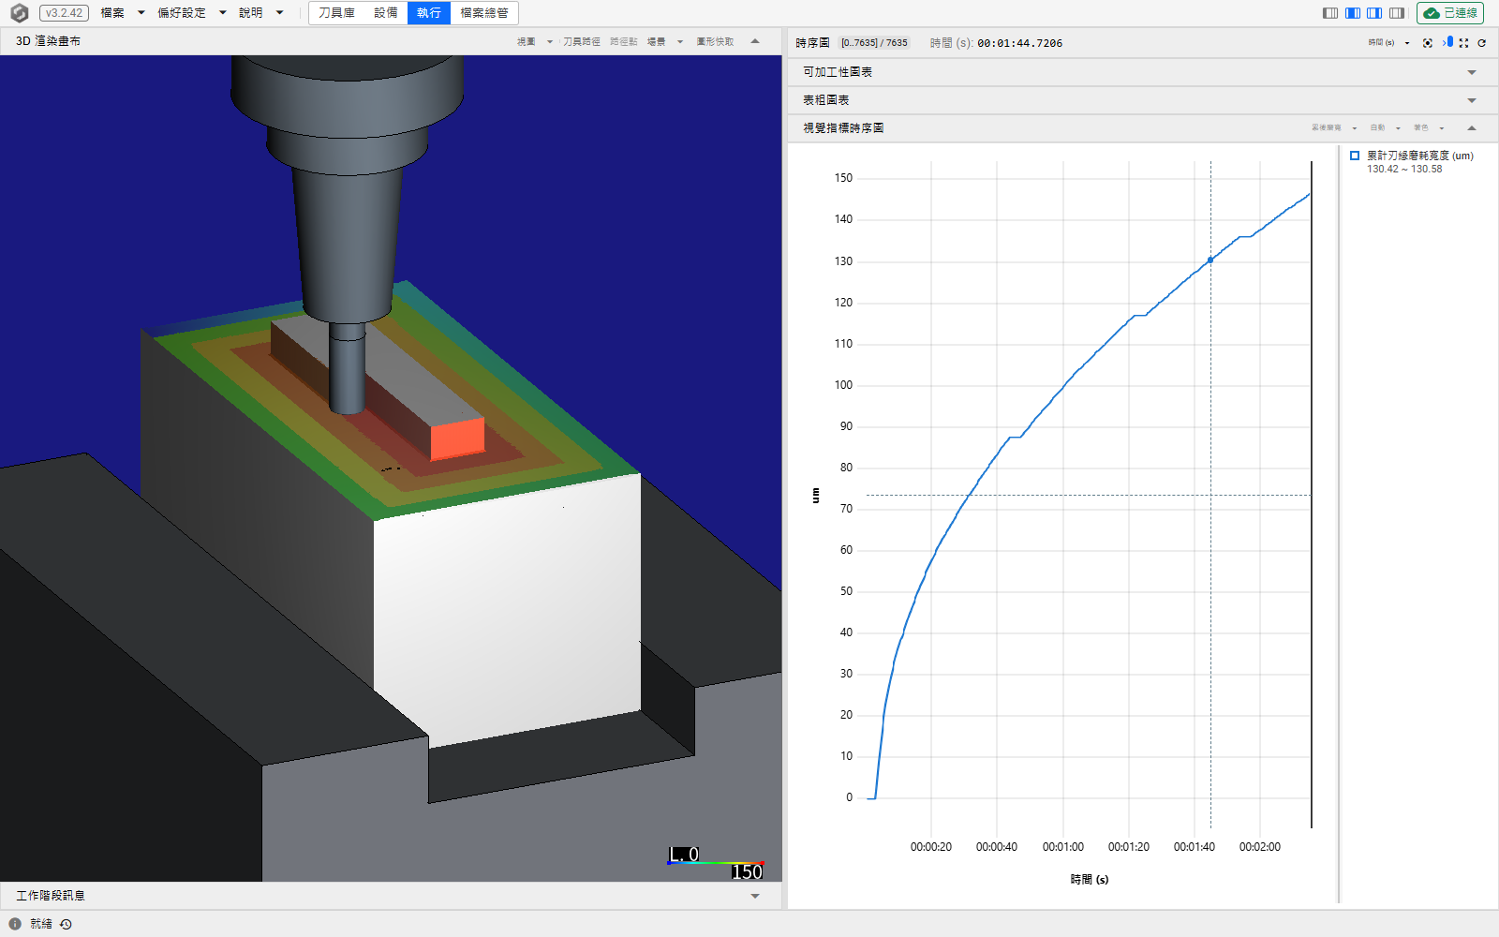Screen dimensions: 1499x937
Task: Click the blue data point on the curve
Action: [x=1210, y=260]
